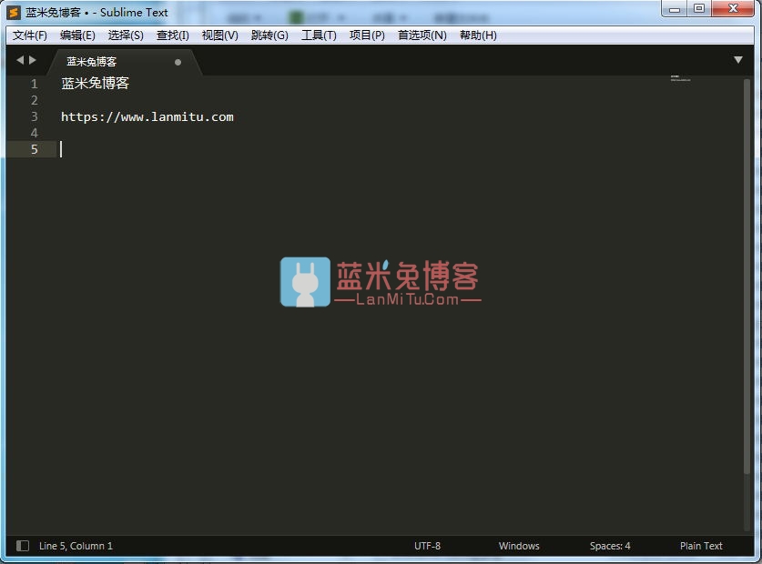Click the minimap preview in editor
762x564 pixels.
[x=680, y=78]
